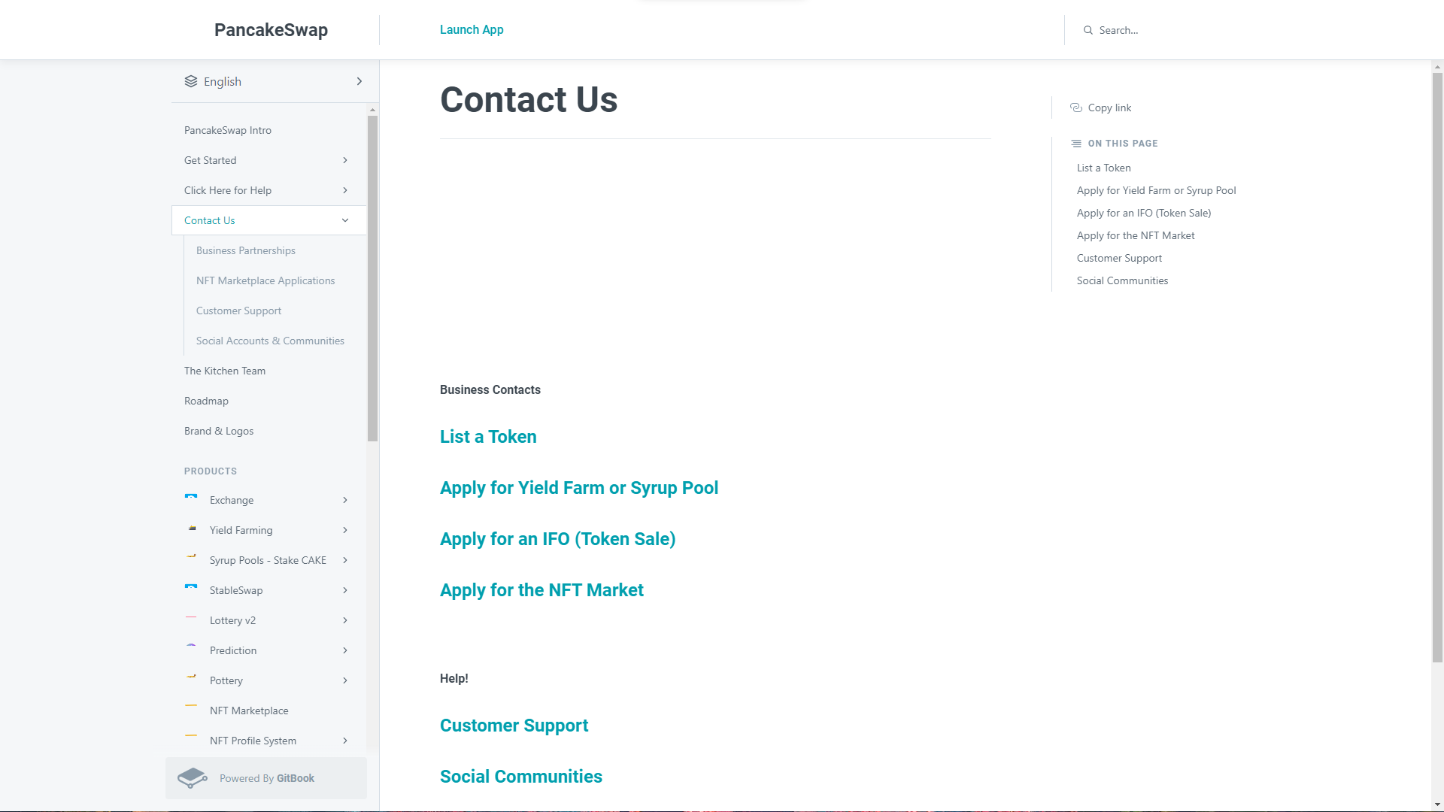This screenshot has width=1444, height=812.
Task: Select The Kitchen Team page
Action: click(224, 371)
